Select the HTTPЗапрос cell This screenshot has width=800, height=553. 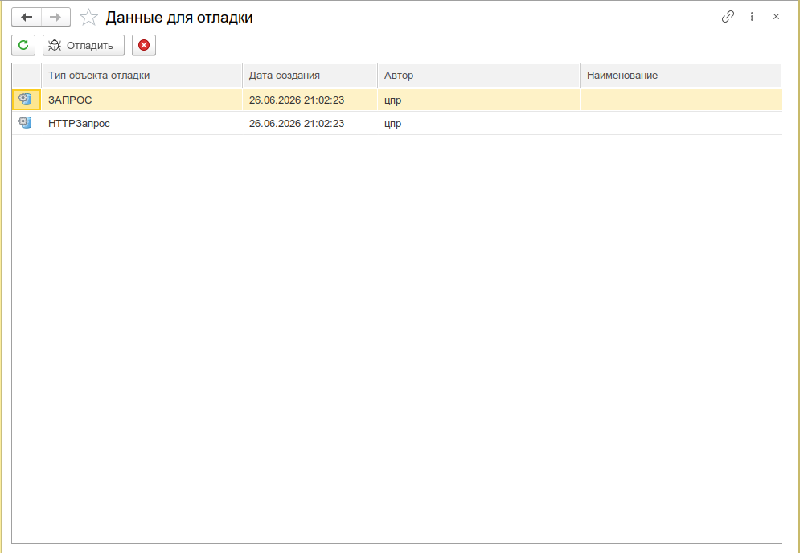[142, 124]
